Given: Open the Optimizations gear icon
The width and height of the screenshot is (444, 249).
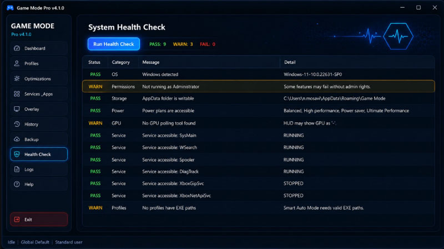Looking at the screenshot, I should [x=17, y=79].
